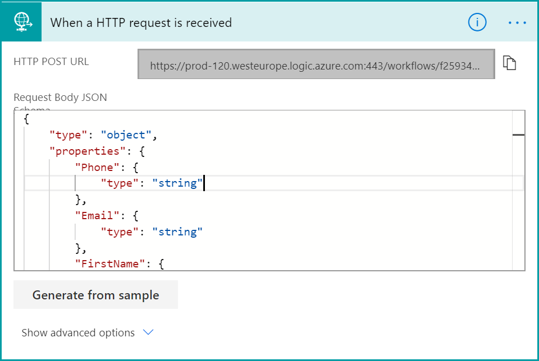Click the trigger title 'When a HTTP request is received'
This screenshot has width=539, height=361.
141,22
